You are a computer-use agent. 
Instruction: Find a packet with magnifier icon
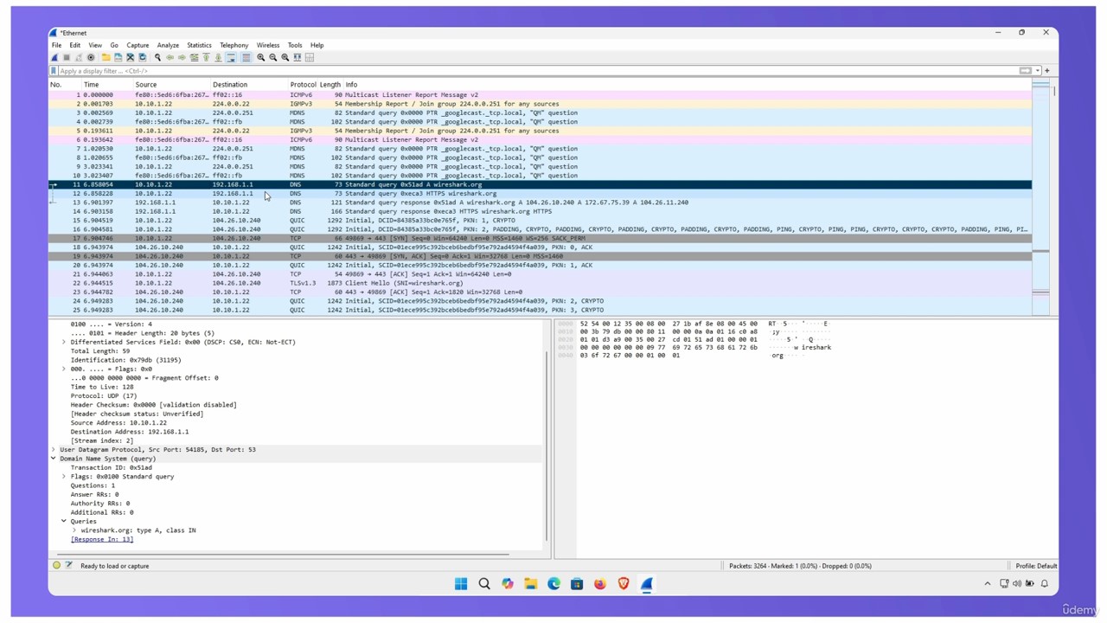(x=157, y=58)
